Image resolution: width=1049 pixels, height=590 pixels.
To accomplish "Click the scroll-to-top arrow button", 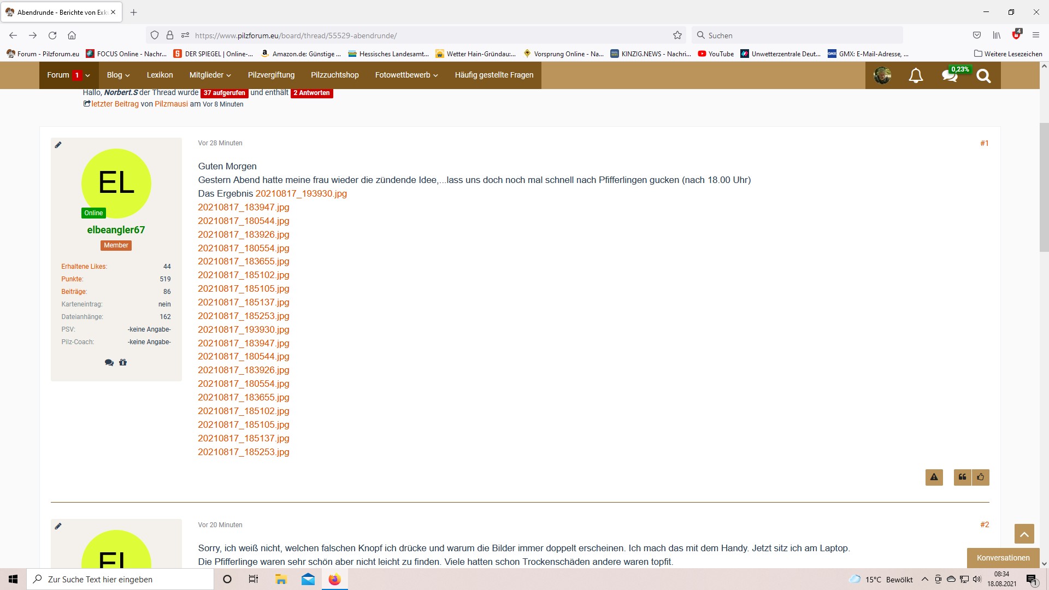I will (1024, 534).
